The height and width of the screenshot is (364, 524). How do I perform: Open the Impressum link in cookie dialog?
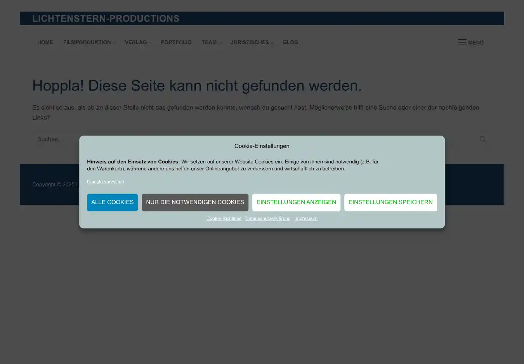point(306,218)
